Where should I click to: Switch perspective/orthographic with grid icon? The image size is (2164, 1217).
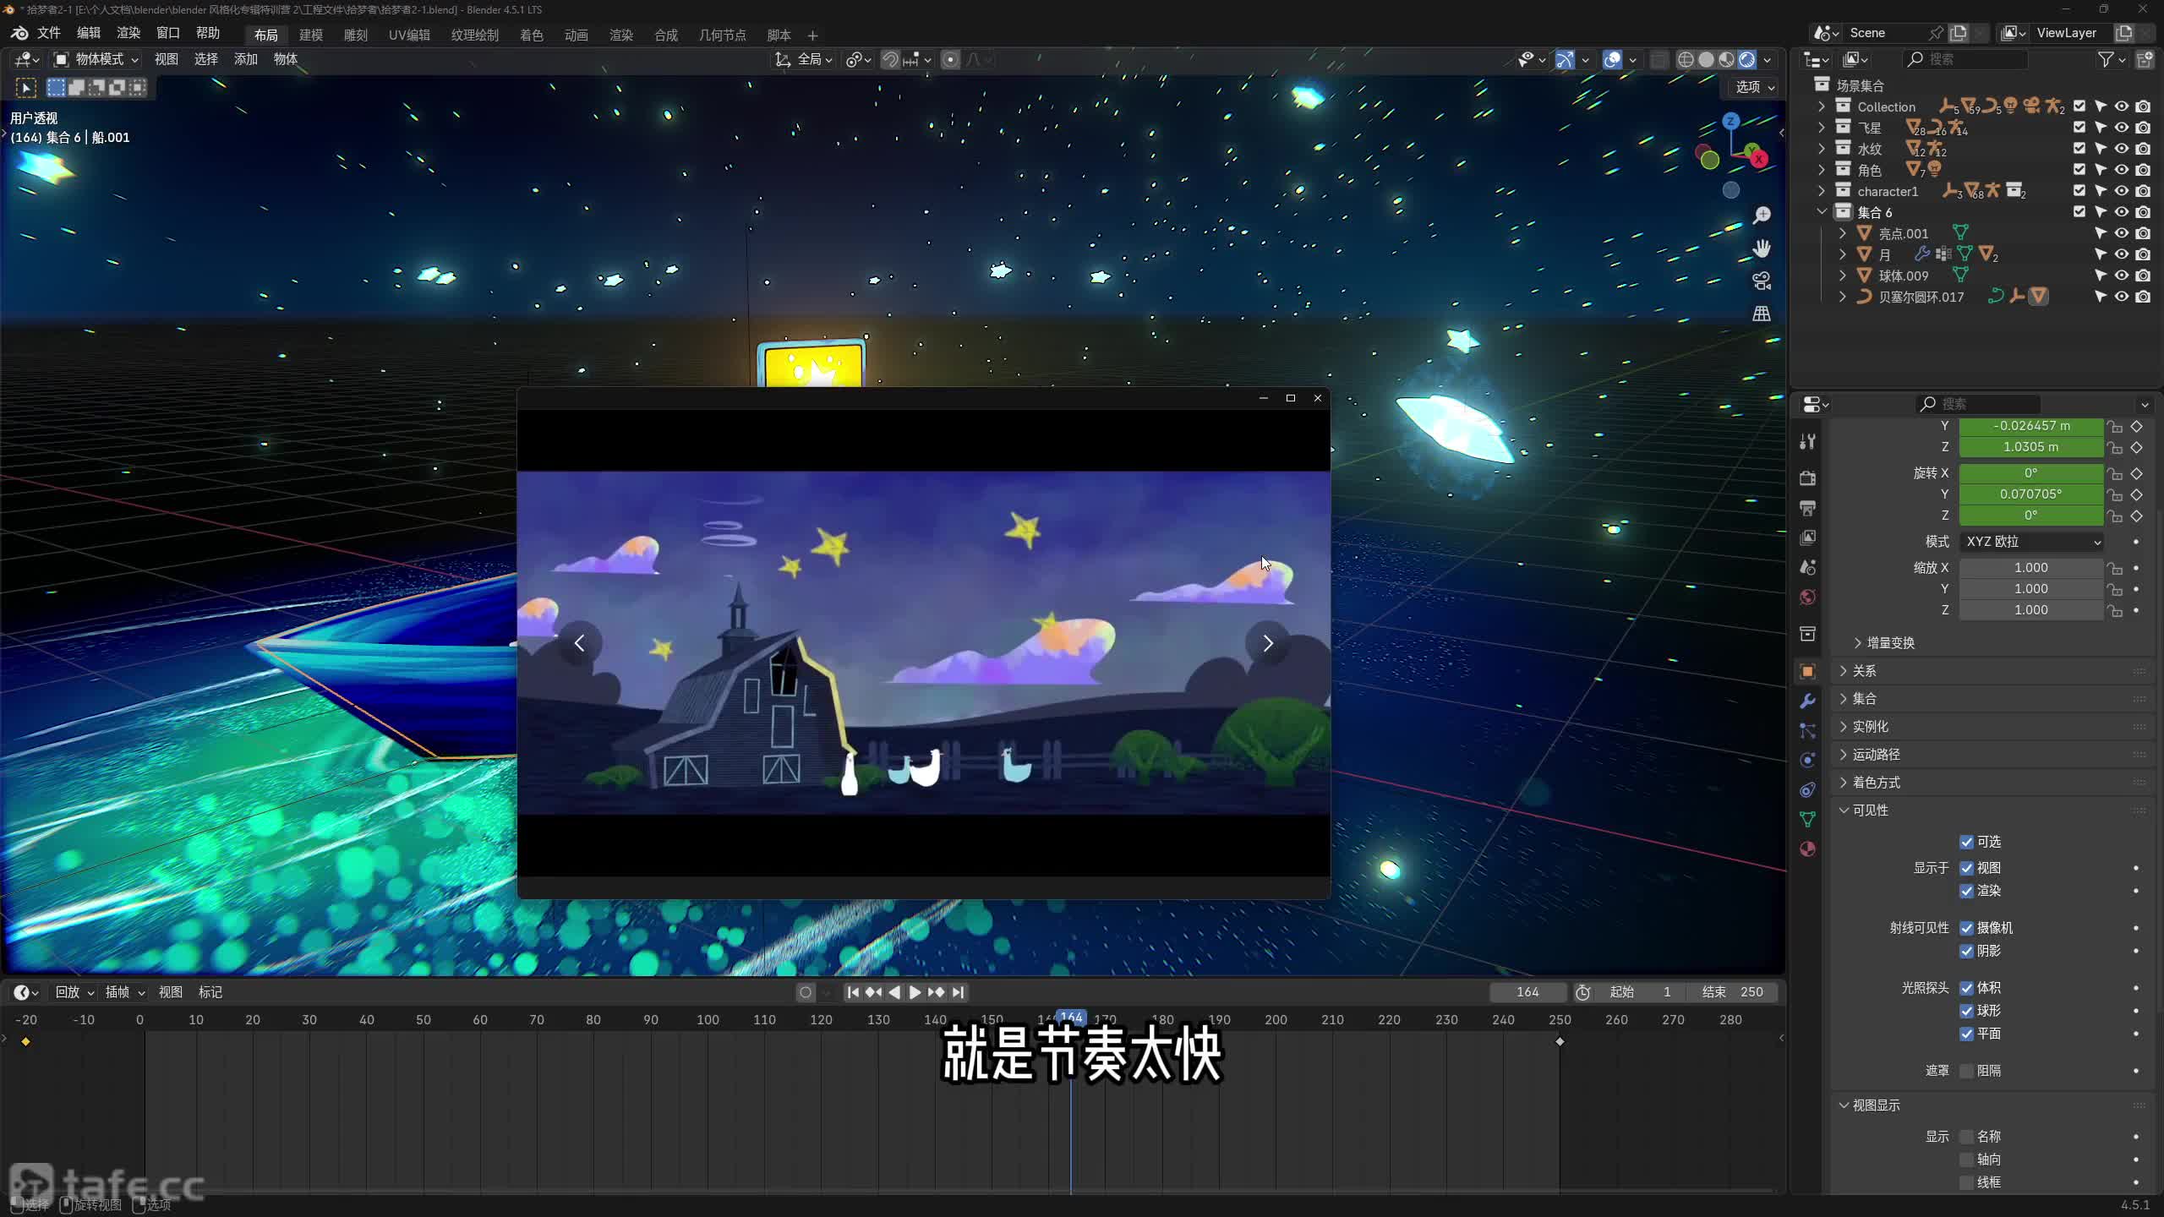click(1762, 314)
